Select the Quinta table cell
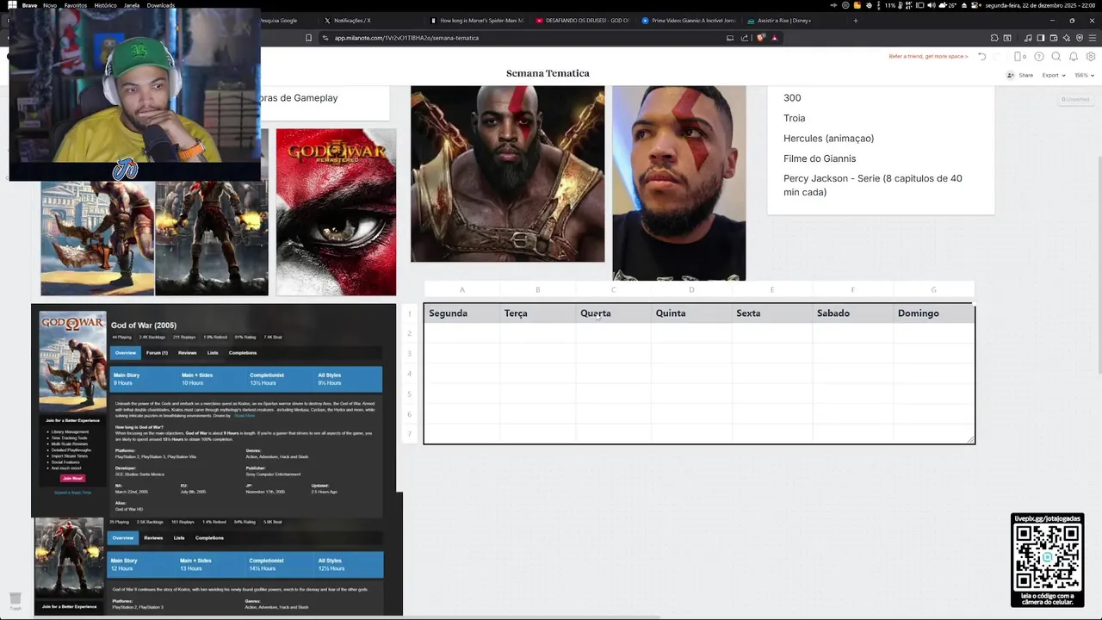 pos(691,313)
